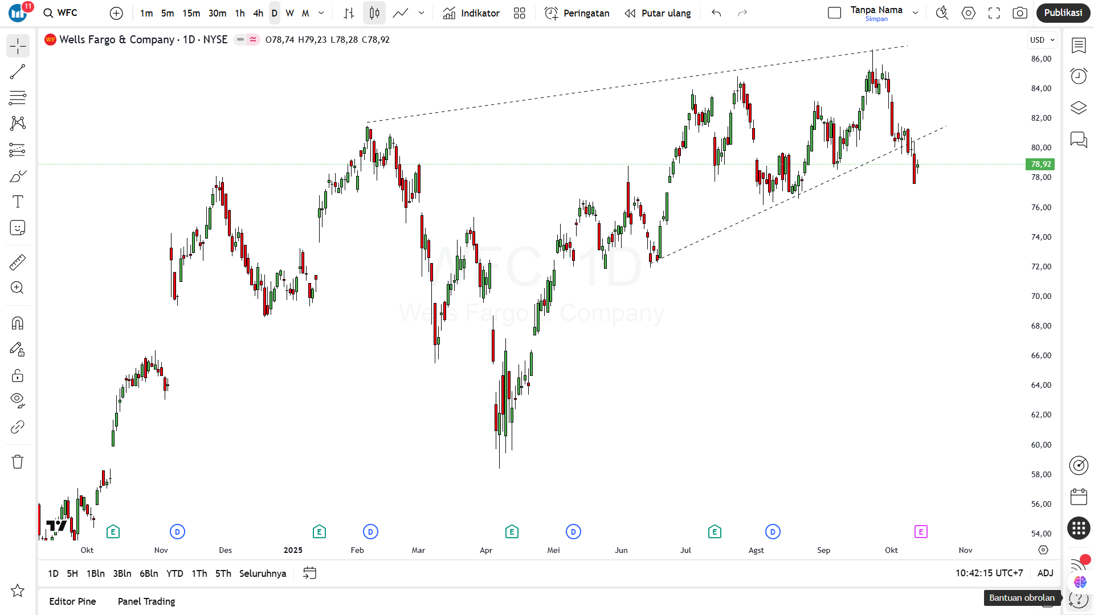
Task: Select the Fibonacci retracement tool
Action: click(18, 98)
